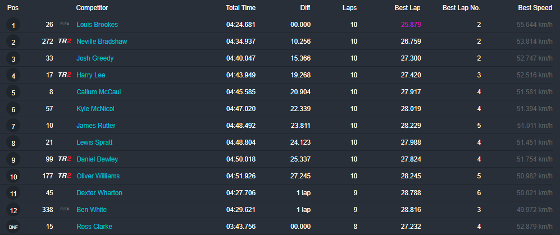Open Dexter Wharton's competitor page
This screenshot has height=235, width=560.
[99, 193]
